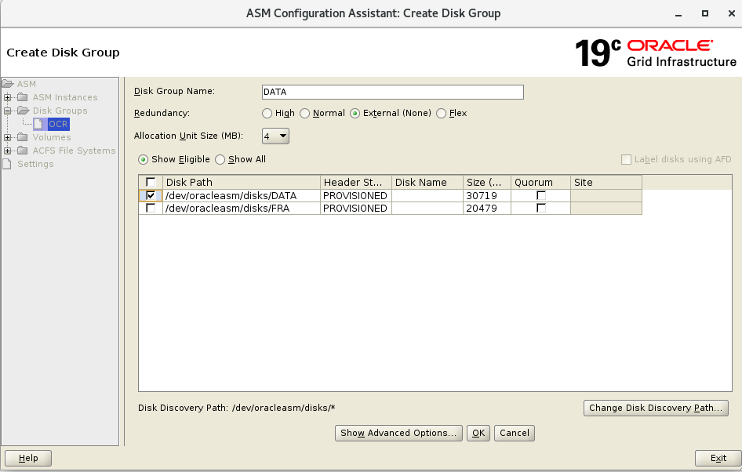The width and height of the screenshot is (742, 472).
Task: Click the Settings page icon
Action: tap(7, 164)
